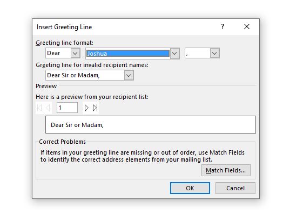Image resolution: width=283 pixels, height=220 pixels.
Task: Open the Joshua name format dropdown arrow
Action: pyautogui.click(x=174, y=54)
